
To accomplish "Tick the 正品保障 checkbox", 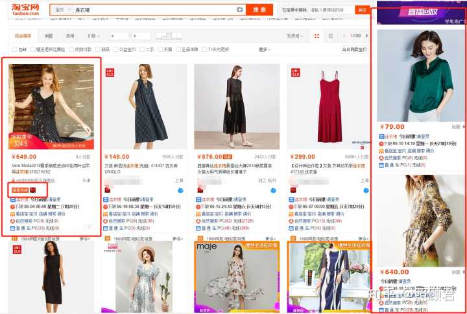I will coord(178,49).
